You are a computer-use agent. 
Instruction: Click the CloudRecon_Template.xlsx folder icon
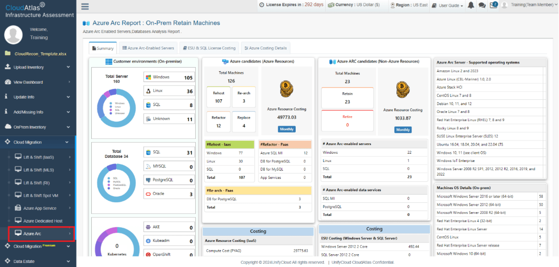(x=8, y=53)
